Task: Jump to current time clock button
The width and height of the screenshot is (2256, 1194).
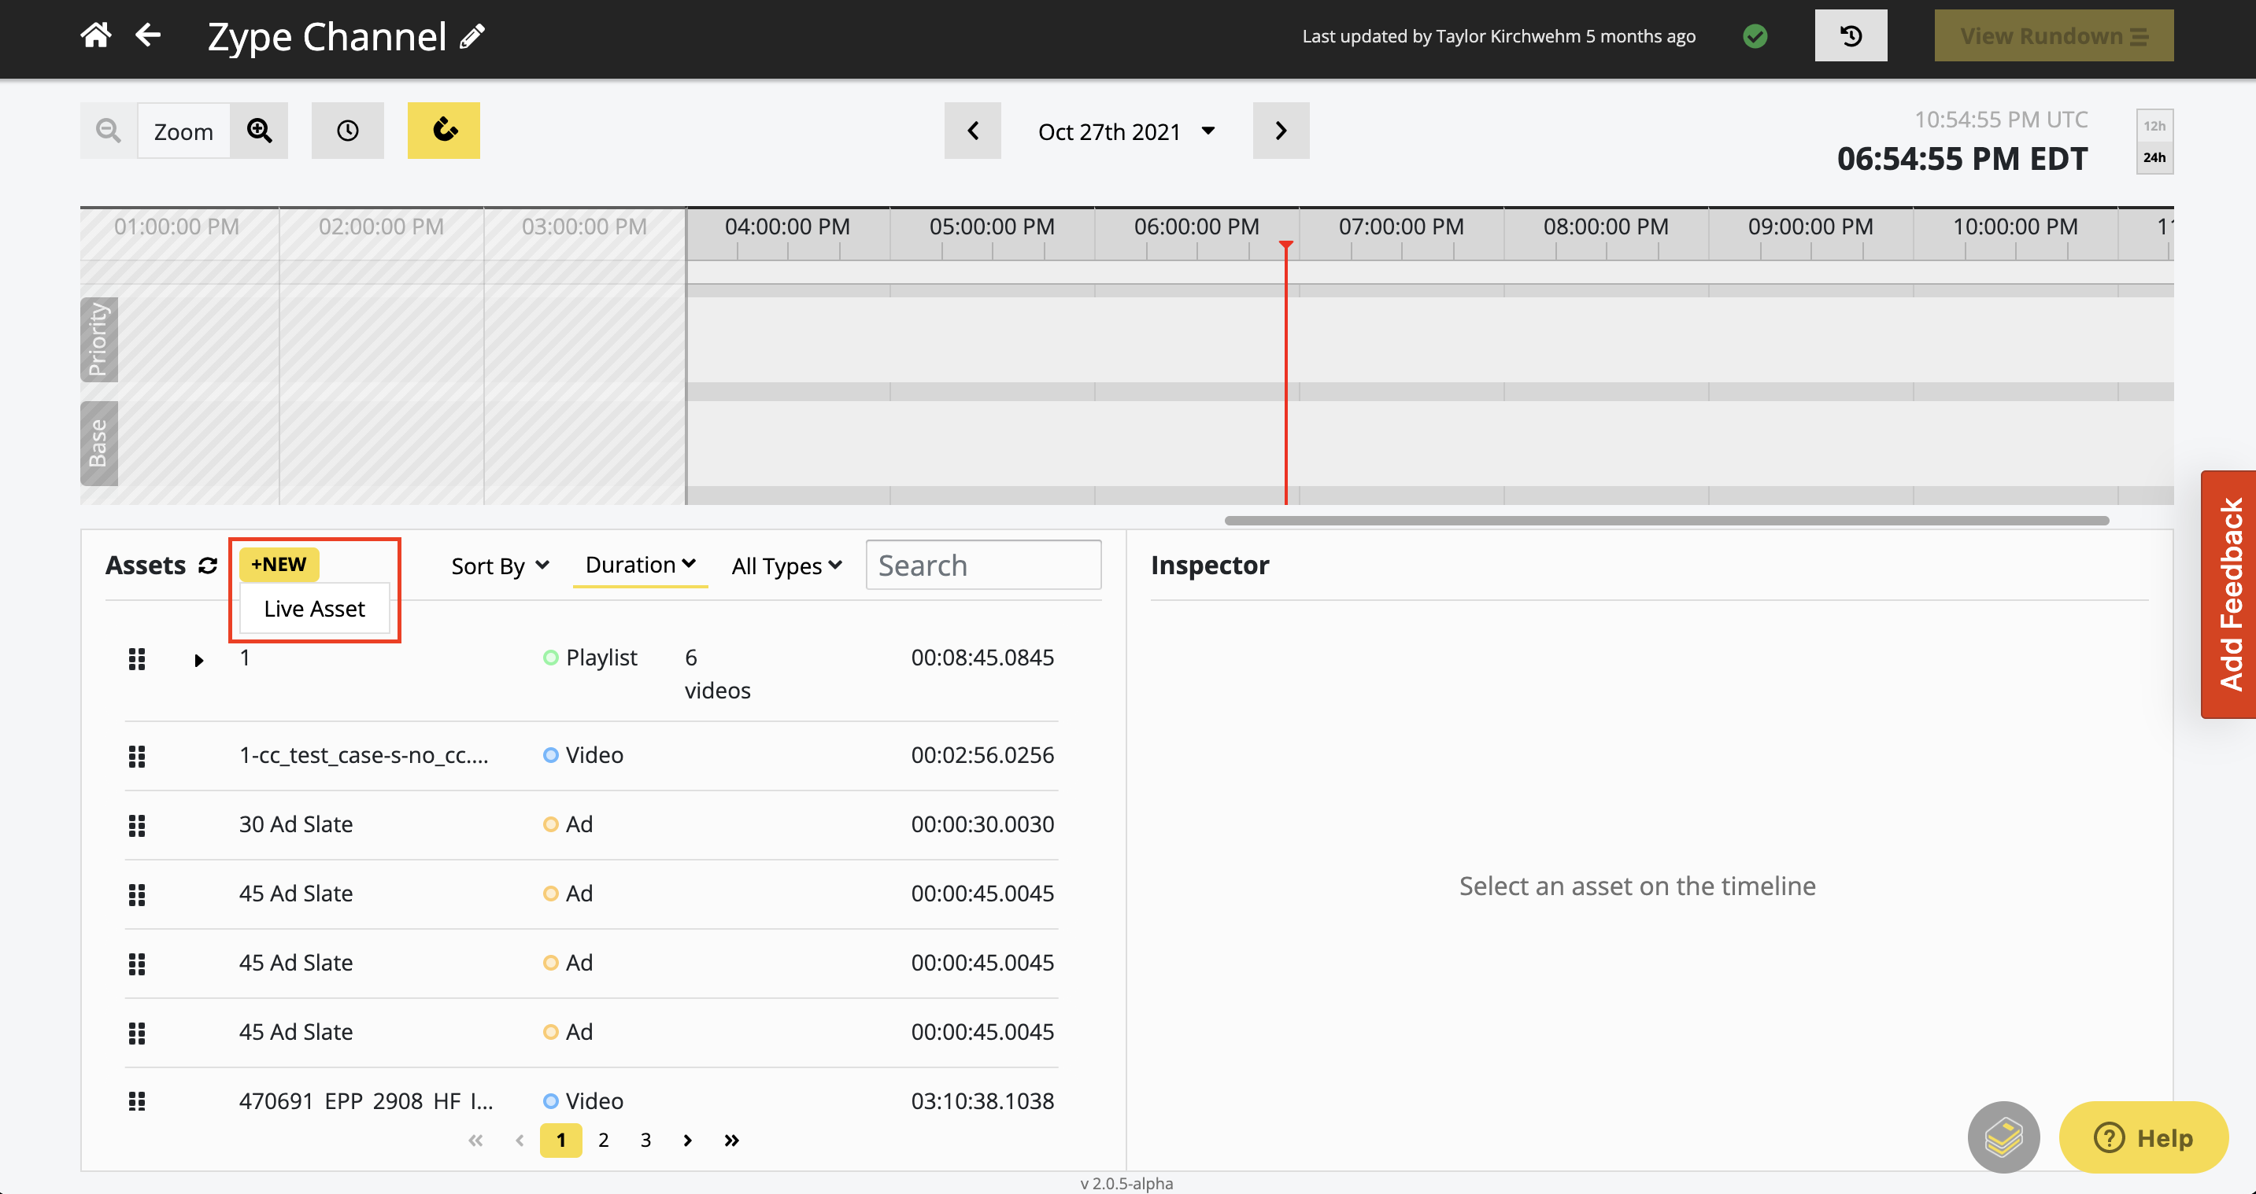Action: [x=348, y=131]
